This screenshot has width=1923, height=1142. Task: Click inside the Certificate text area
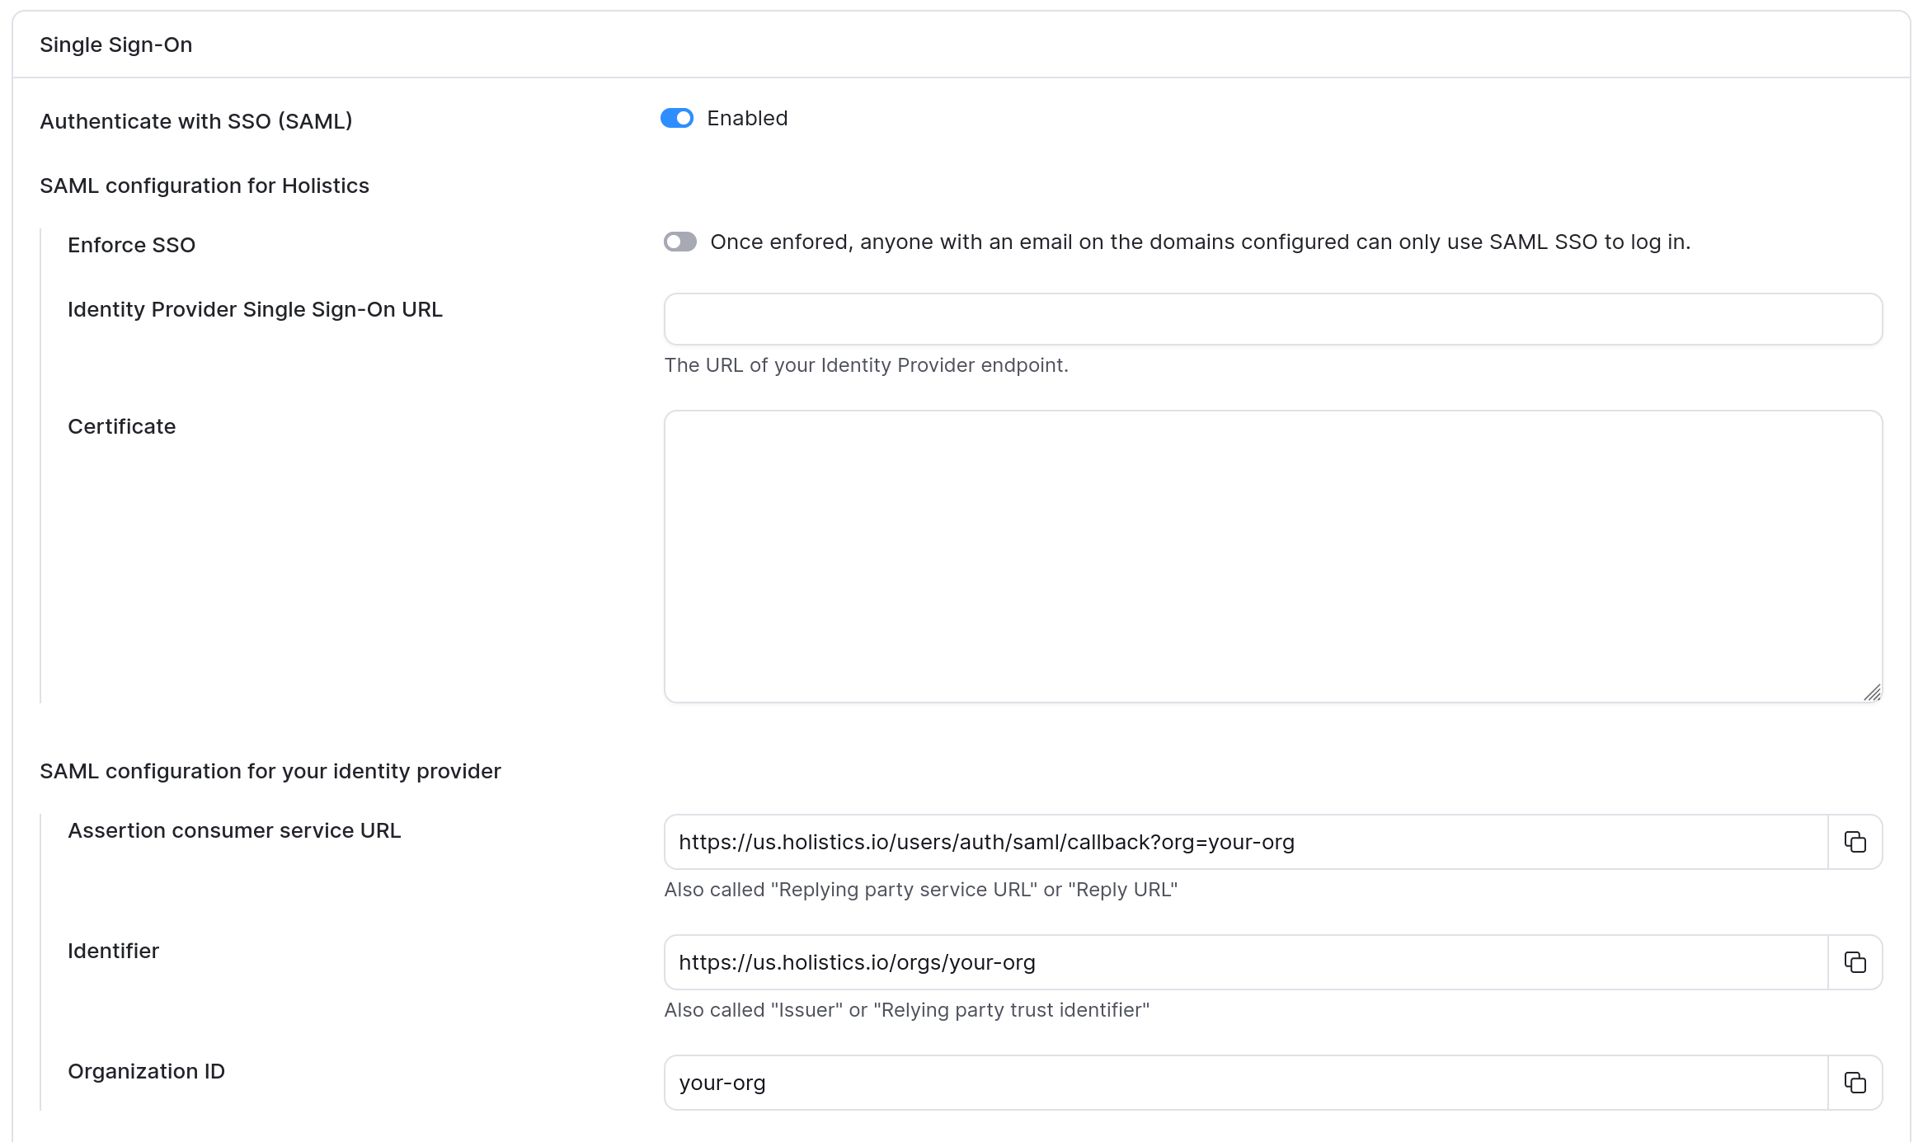(x=1273, y=557)
